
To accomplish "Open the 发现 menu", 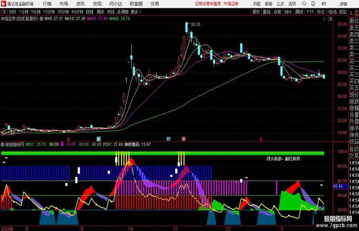I will point(97,4).
